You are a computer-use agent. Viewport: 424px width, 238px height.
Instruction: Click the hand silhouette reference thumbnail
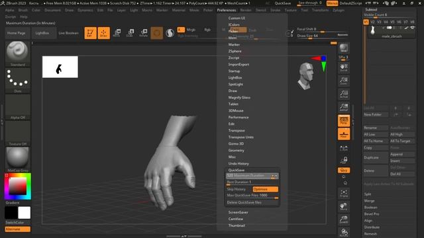click(x=60, y=67)
